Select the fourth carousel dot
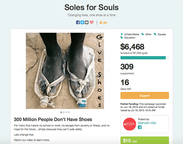 pos(69,112)
